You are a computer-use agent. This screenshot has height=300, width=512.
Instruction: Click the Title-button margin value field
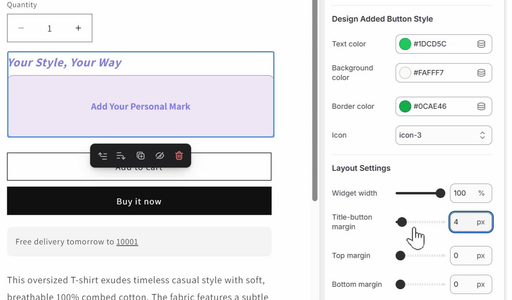pyautogui.click(x=471, y=222)
